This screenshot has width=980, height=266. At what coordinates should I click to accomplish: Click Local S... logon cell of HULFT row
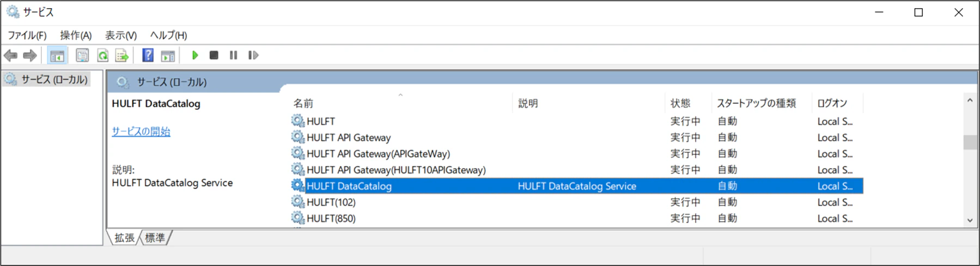pyautogui.click(x=835, y=121)
